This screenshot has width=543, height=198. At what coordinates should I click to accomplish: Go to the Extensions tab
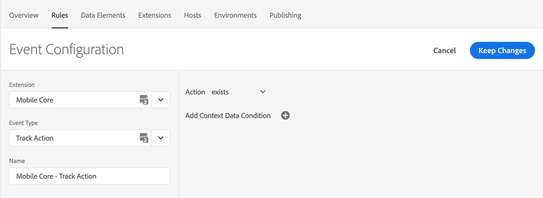155,15
